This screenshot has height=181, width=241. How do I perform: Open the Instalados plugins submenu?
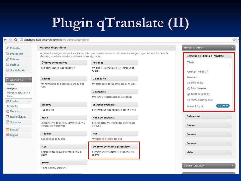pos(13,106)
